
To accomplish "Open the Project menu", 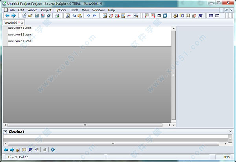I will coord(46,10).
